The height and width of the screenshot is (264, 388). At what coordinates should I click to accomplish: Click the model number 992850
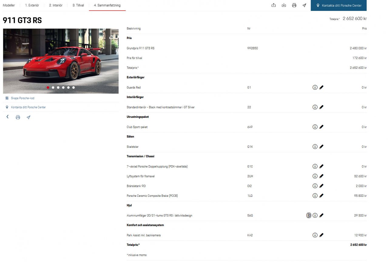[253, 48]
